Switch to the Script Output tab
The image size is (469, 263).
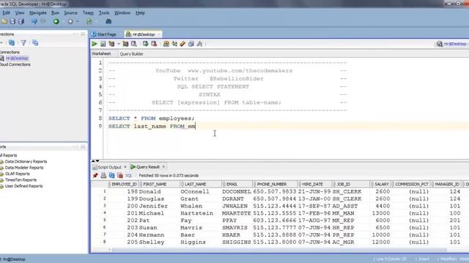point(107,167)
